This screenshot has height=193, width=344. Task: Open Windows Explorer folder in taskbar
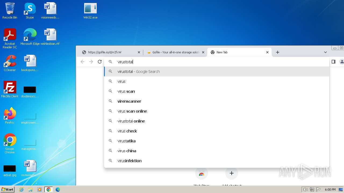click(x=30, y=190)
